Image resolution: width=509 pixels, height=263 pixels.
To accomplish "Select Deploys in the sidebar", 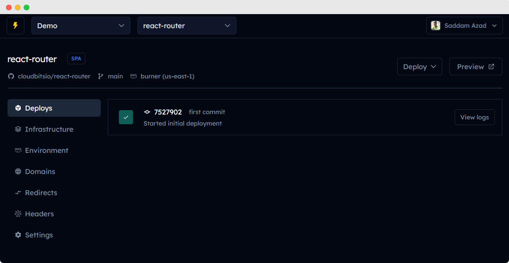I will click(54, 108).
